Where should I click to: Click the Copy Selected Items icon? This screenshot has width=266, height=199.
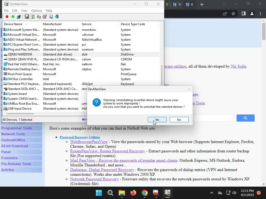(x=39, y=17)
